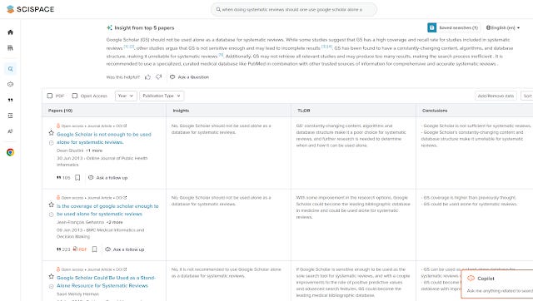Click the Saved searches disk icon

coord(431,27)
